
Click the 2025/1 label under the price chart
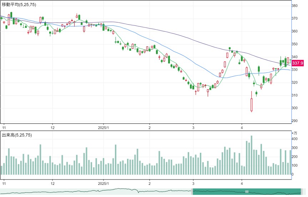coord(103,128)
